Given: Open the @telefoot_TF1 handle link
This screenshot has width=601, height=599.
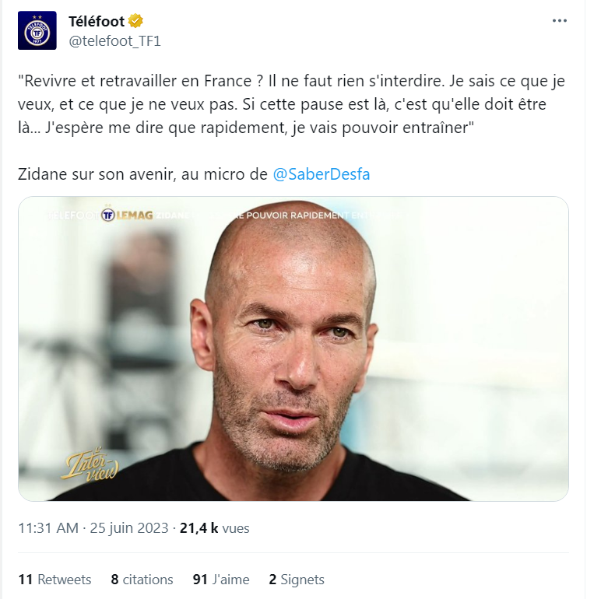Looking at the screenshot, I should point(114,40).
